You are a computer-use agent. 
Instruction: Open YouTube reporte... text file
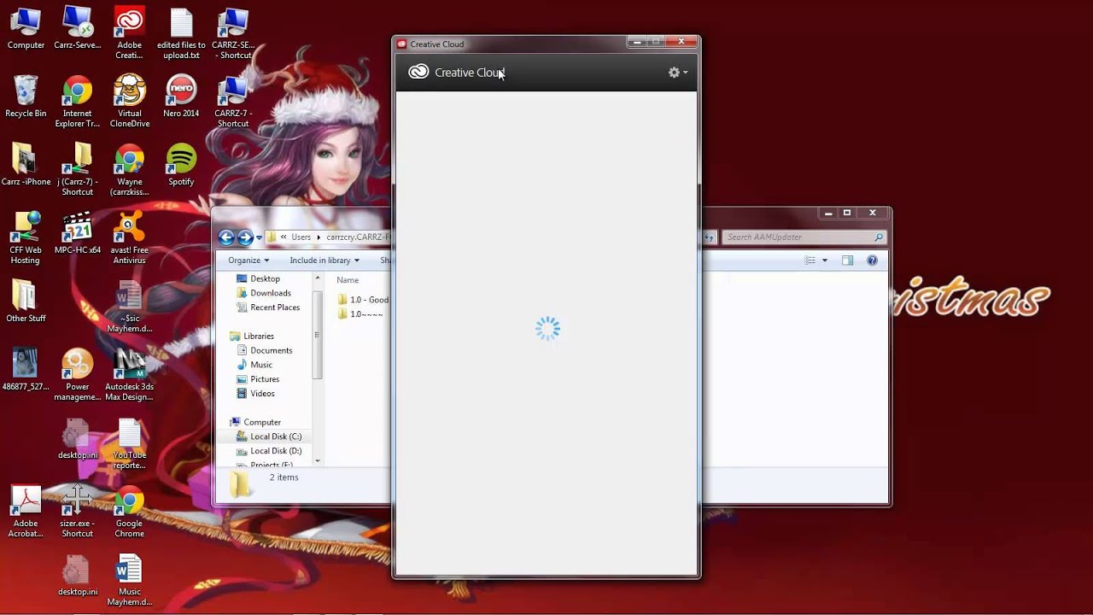[x=130, y=443]
